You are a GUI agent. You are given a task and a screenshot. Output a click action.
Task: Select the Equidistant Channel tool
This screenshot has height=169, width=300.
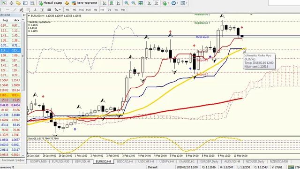pos(21,10)
